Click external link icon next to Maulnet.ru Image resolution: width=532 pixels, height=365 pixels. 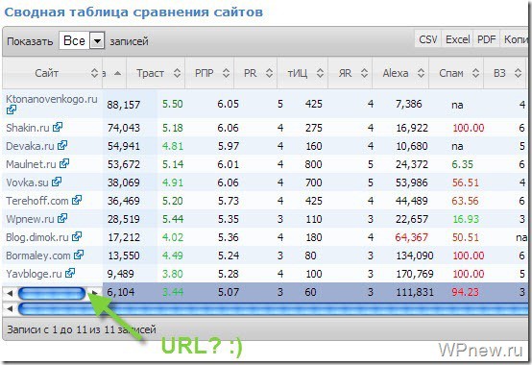pyautogui.click(x=64, y=164)
